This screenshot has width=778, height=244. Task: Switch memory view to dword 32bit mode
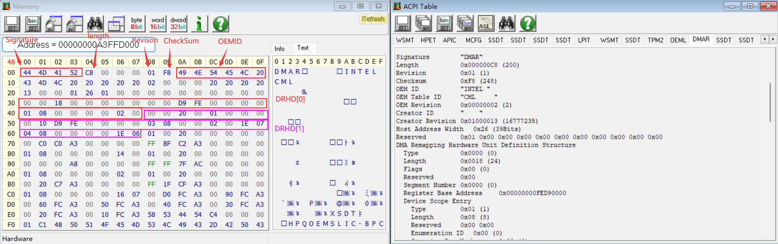click(x=178, y=24)
